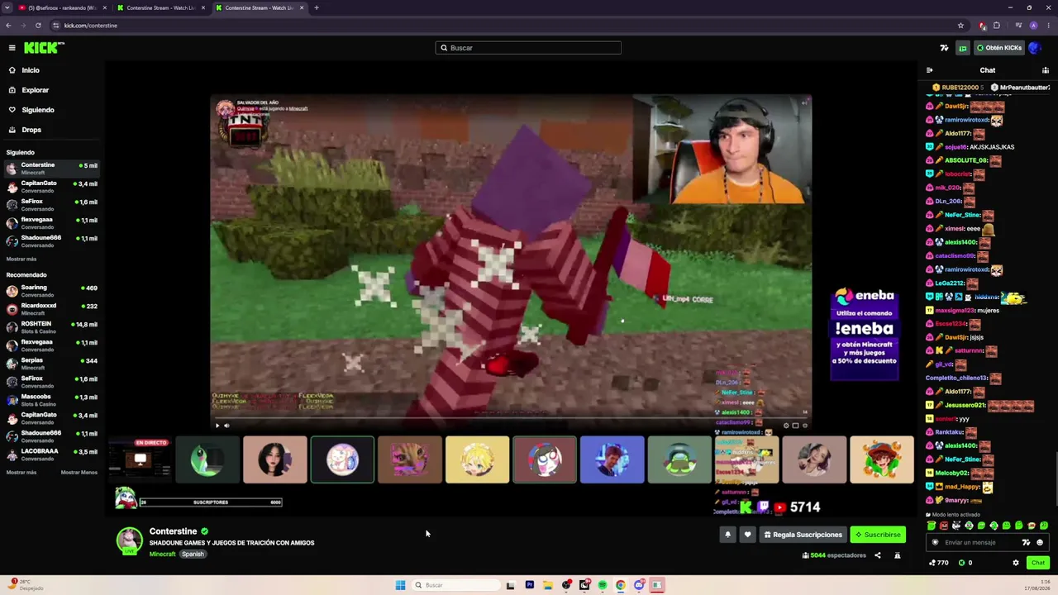Image resolution: width=1058 pixels, height=595 pixels.
Task: Open Shadoune666 in the following list
Action: coord(51,240)
